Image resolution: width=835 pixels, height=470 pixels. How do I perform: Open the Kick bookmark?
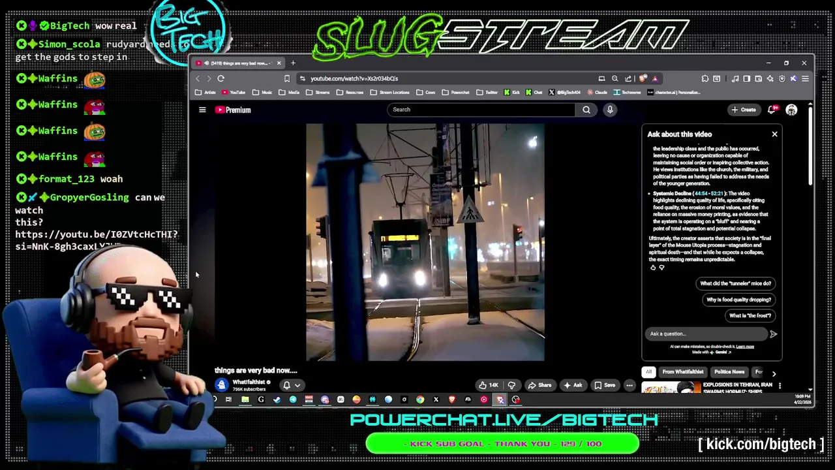512,93
